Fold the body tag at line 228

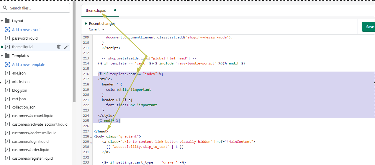click(x=91, y=137)
